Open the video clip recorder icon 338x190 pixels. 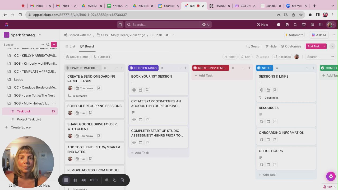click(295, 25)
